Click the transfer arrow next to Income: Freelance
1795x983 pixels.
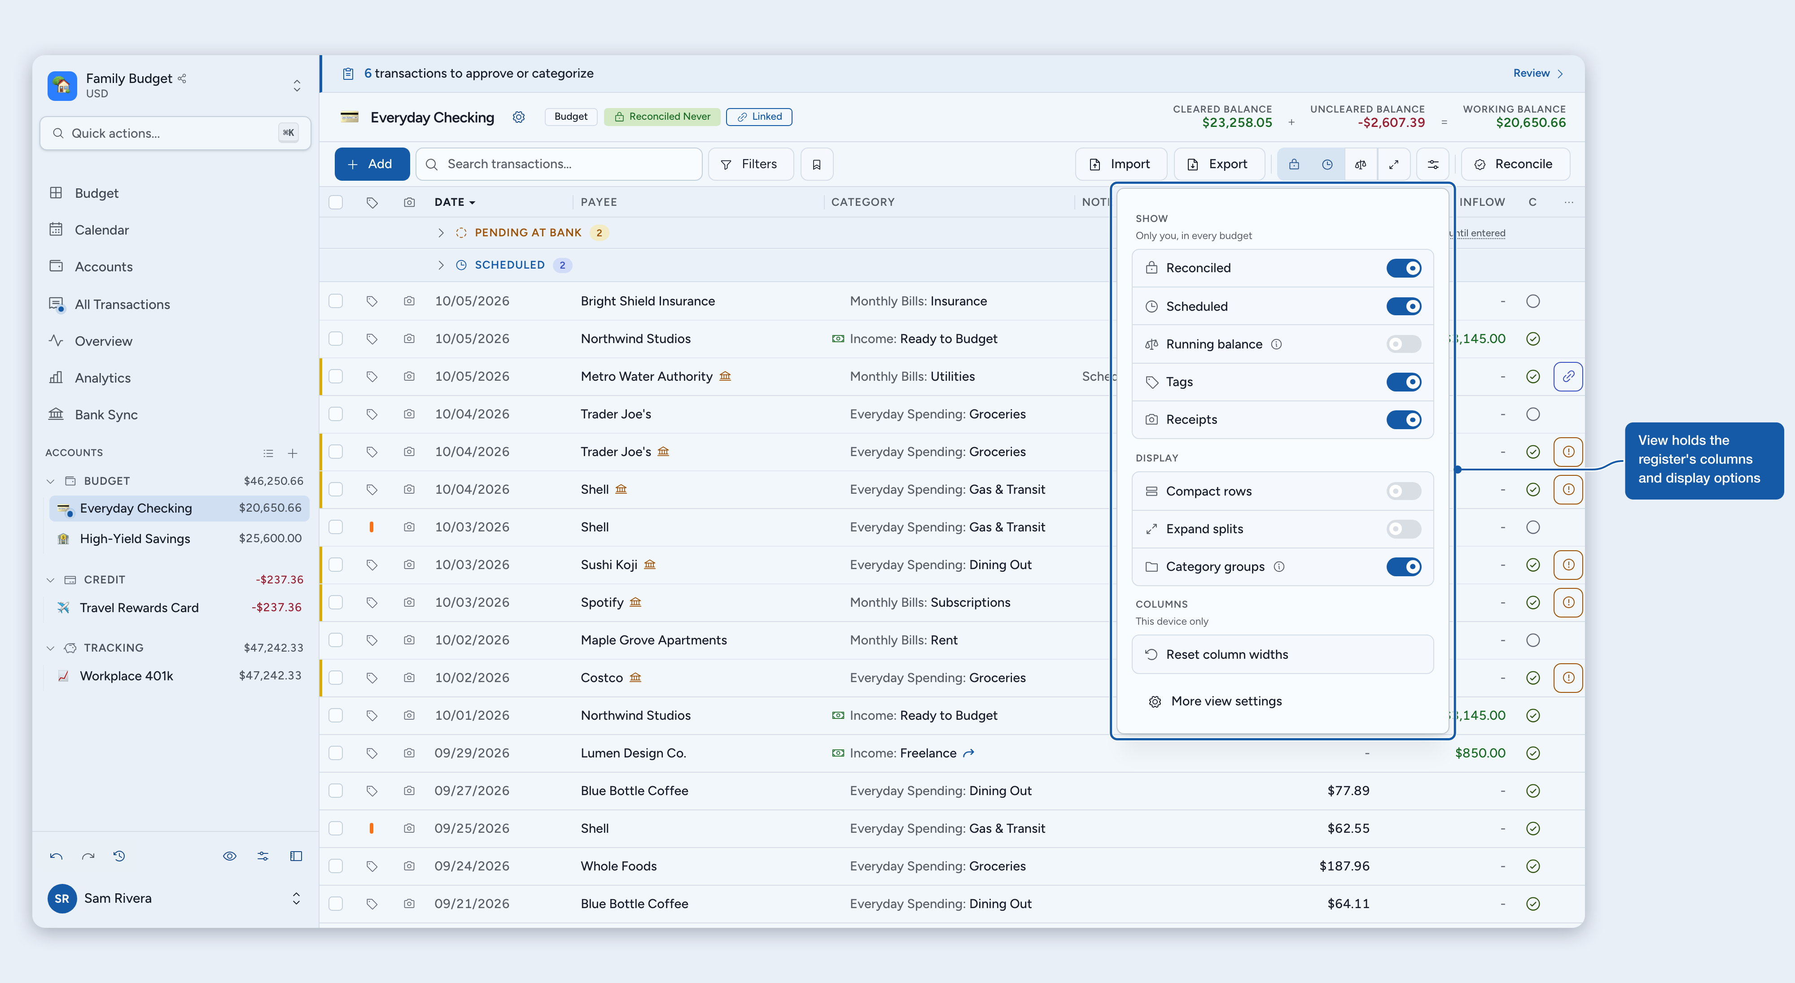(968, 753)
